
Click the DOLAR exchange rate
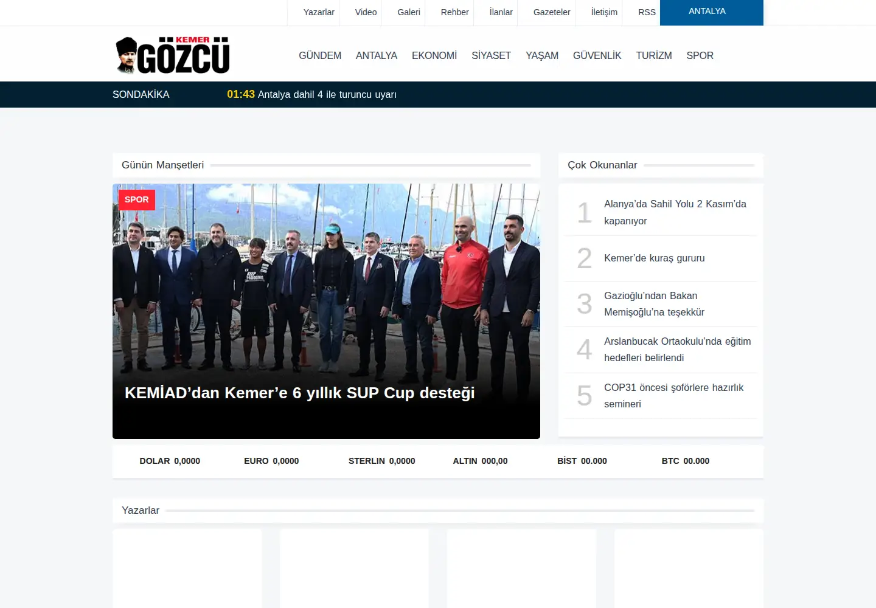170,461
